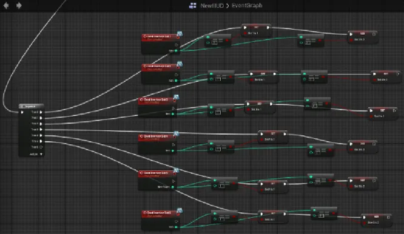Select the third red event node from top

click(x=157, y=101)
